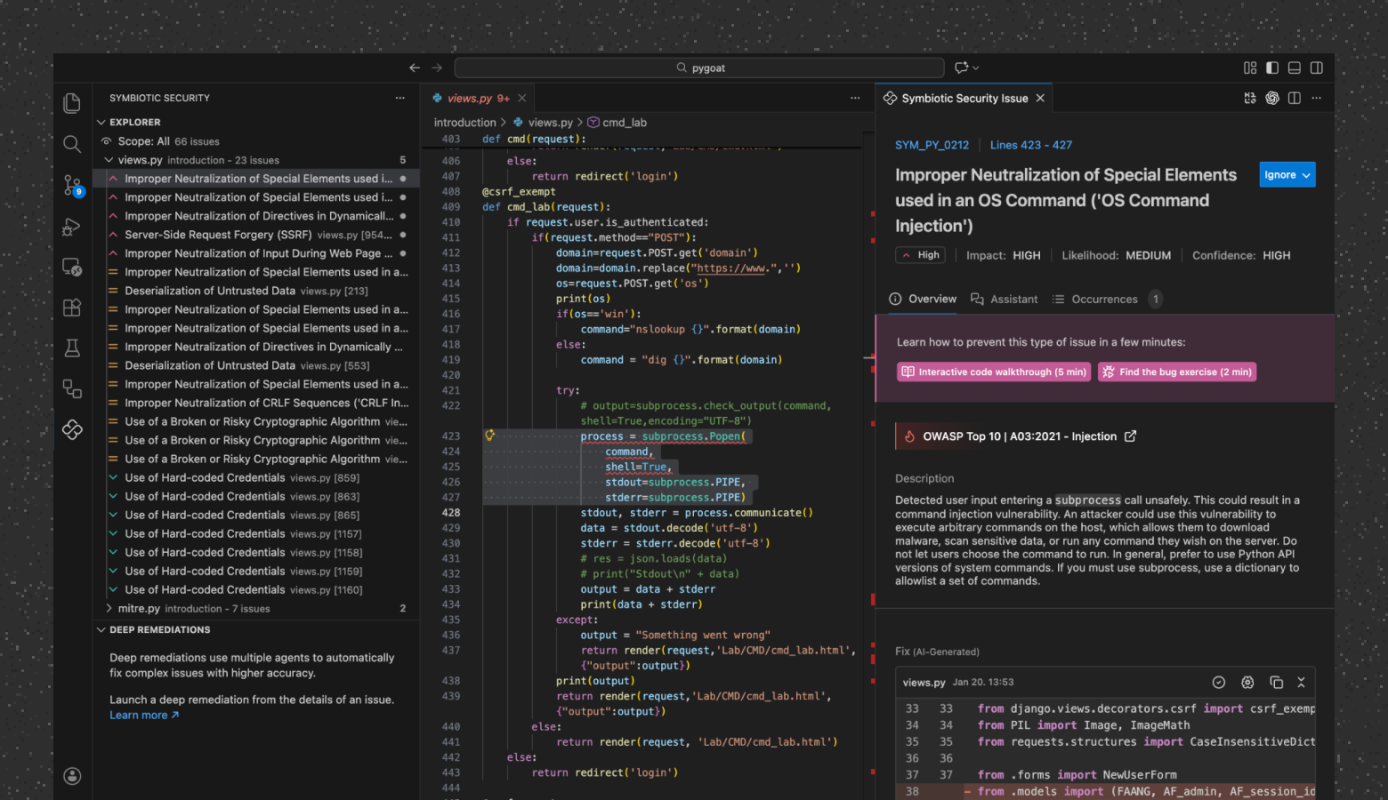This screenshot has width=1388, height=800.
Task: Open the Search view in activity bar
Action: 72,144
